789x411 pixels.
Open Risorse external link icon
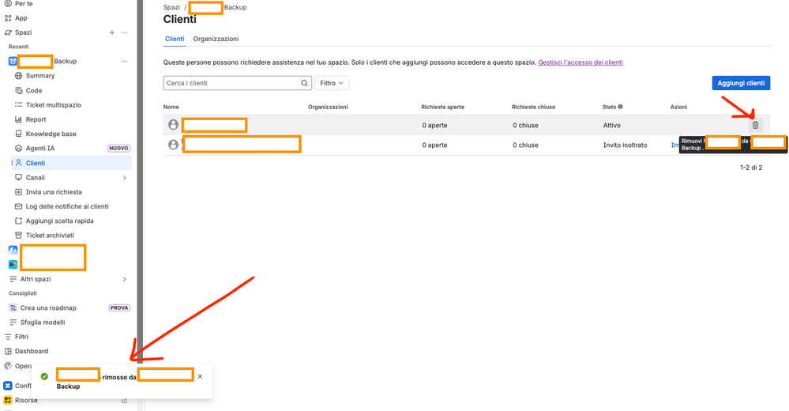pyautogui.click(x=124, y=401)
